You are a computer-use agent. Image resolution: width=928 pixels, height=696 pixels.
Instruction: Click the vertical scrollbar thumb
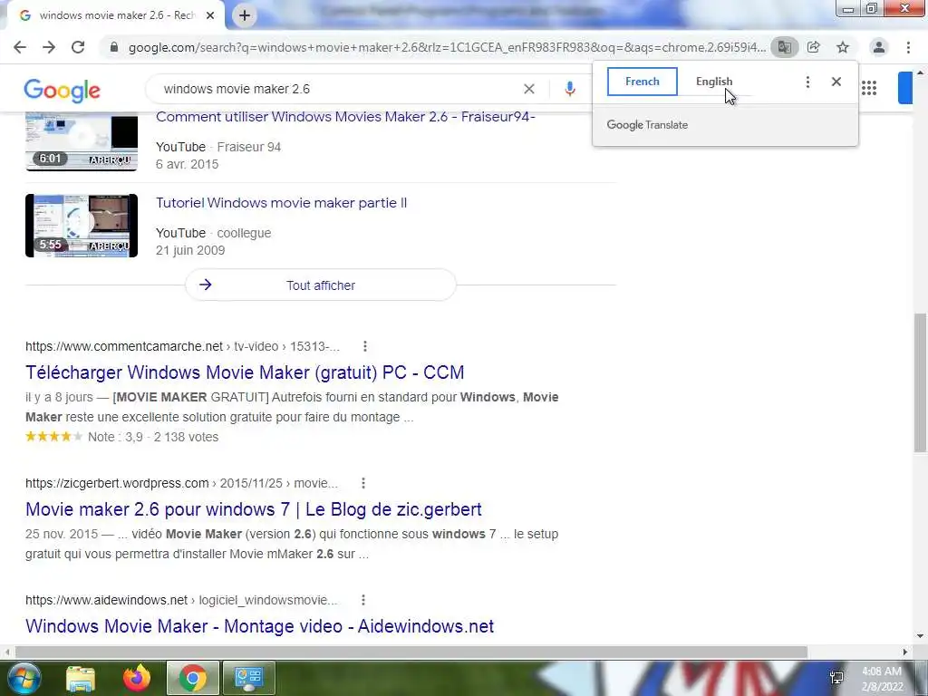coord(920,383)
